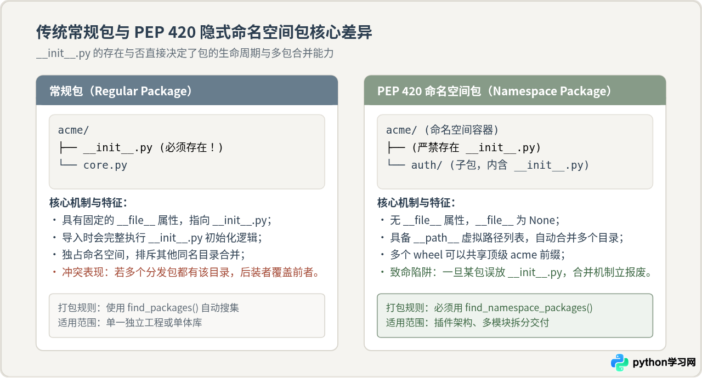702x378 pixels.
Task: Click the bullet '独占命名空间，排斥其他同名目录合并'
Action: click(148, 255)
